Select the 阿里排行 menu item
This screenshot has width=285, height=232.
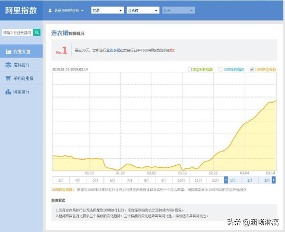tap(22, 91)
